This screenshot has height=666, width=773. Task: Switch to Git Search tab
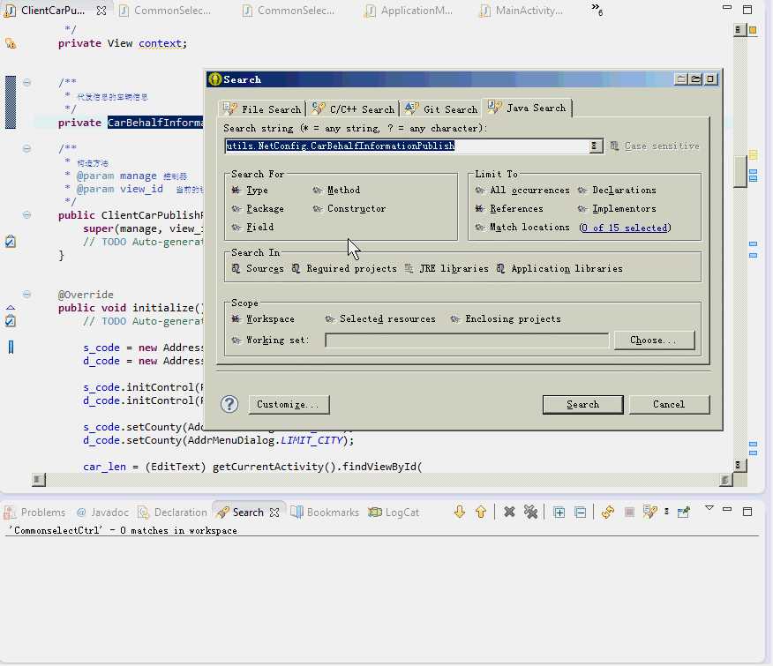[x=440, y=109]
